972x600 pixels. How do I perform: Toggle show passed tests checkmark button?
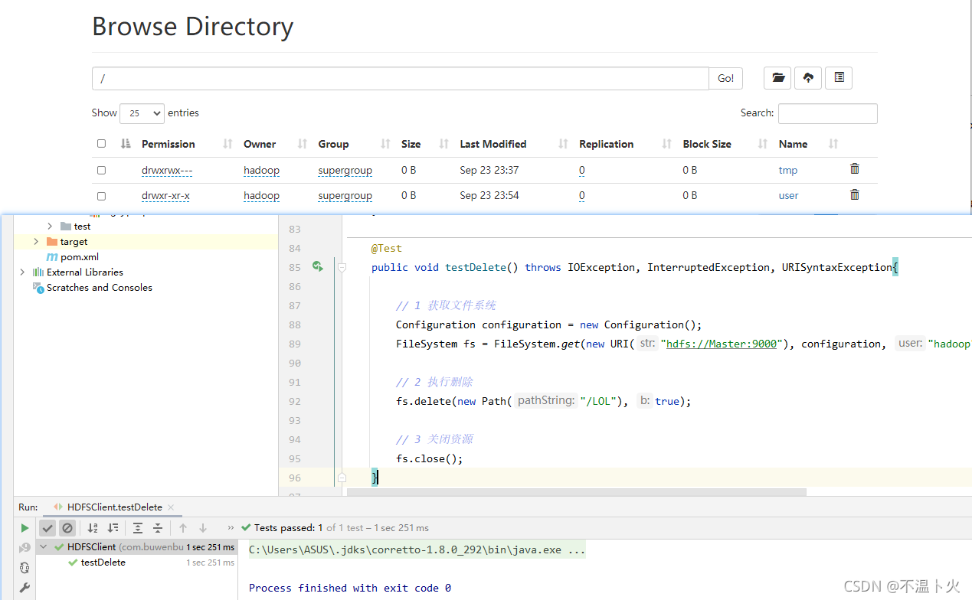click(x=47, y=528)
